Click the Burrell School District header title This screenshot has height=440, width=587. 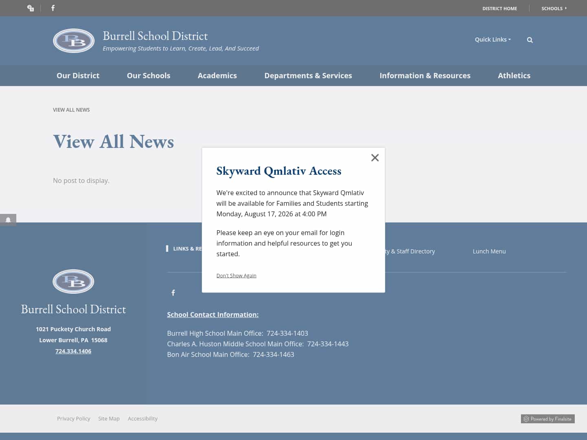155,36
